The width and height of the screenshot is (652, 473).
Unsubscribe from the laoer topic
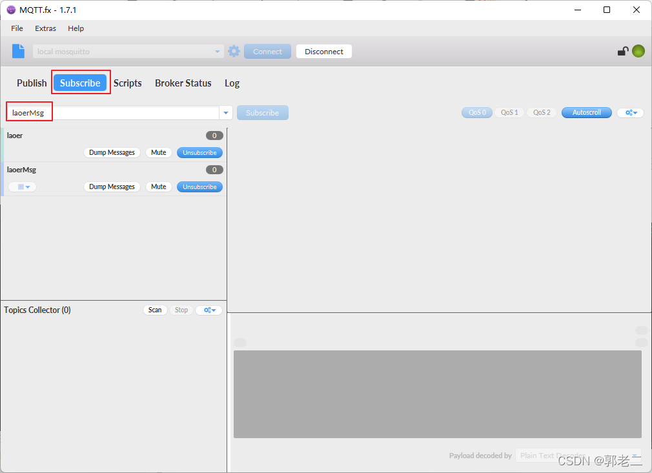(x=199, y=152)
